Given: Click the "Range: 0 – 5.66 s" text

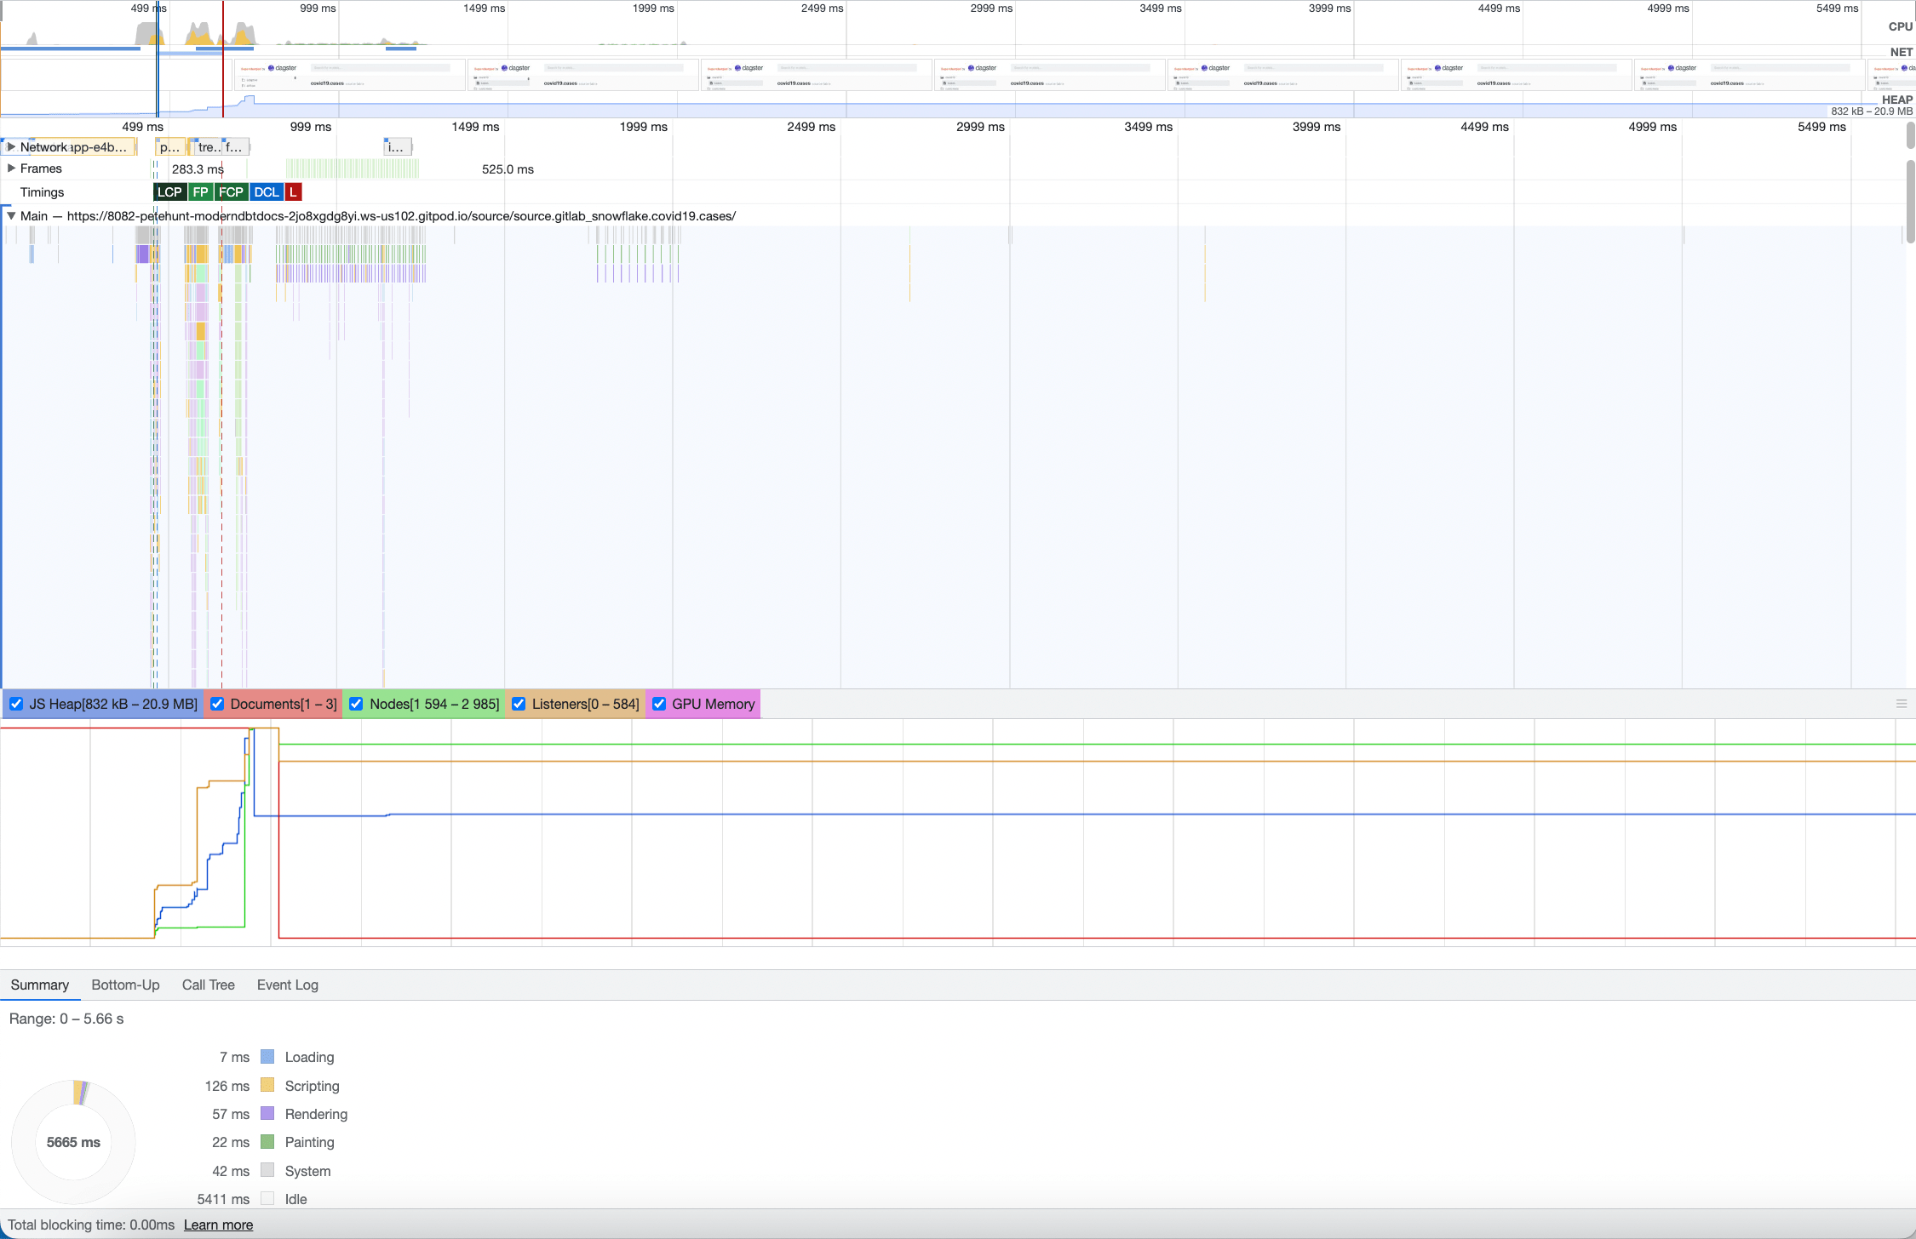Looking at the screenshot, I should [x=66, y=1019].
